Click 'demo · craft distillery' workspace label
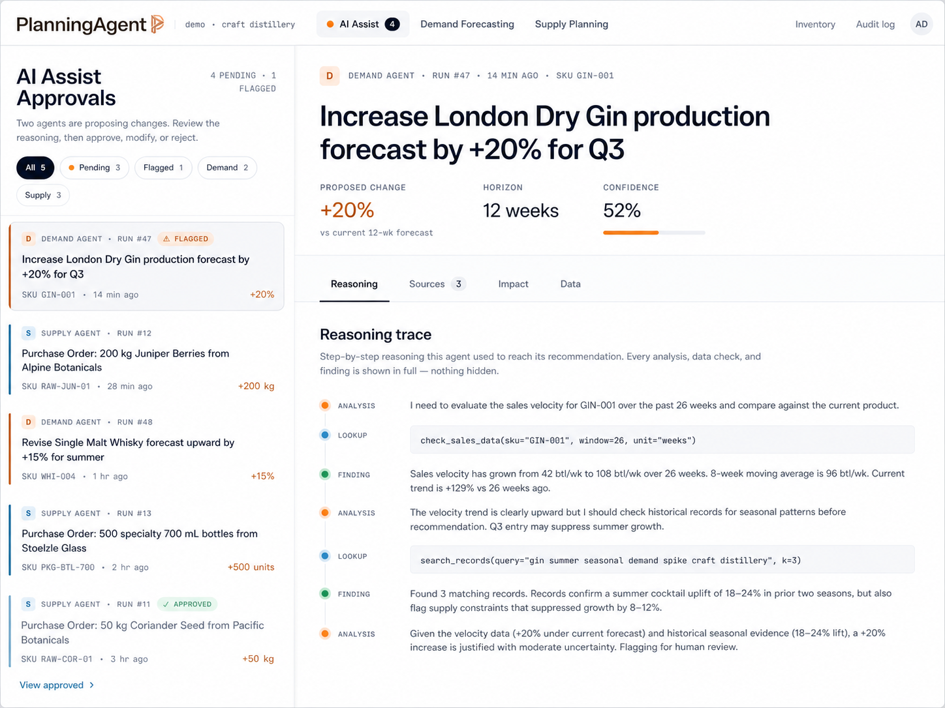This screenshot has height=708, width=945. (x=240, y=25)
